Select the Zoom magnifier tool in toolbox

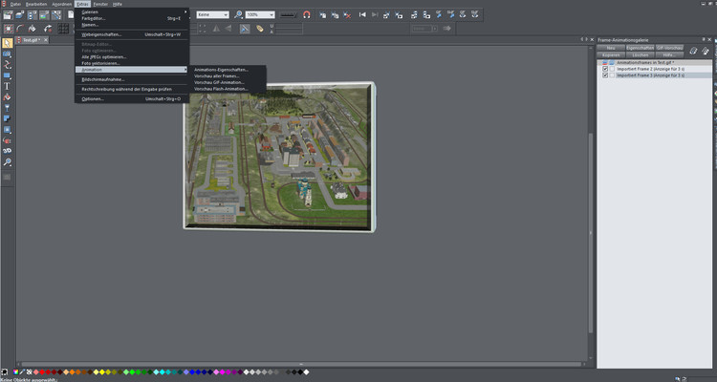(x=7, y=162)
